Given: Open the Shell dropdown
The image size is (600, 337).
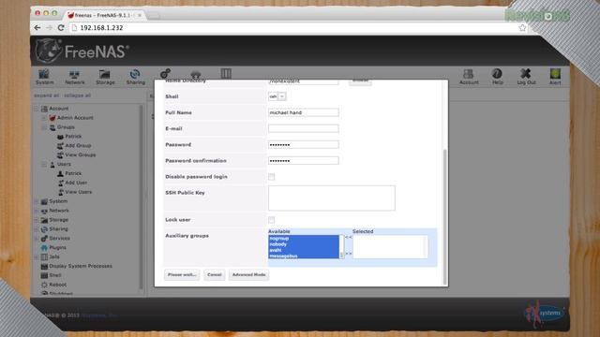Looking at the screenshot, I should point(277,96).
